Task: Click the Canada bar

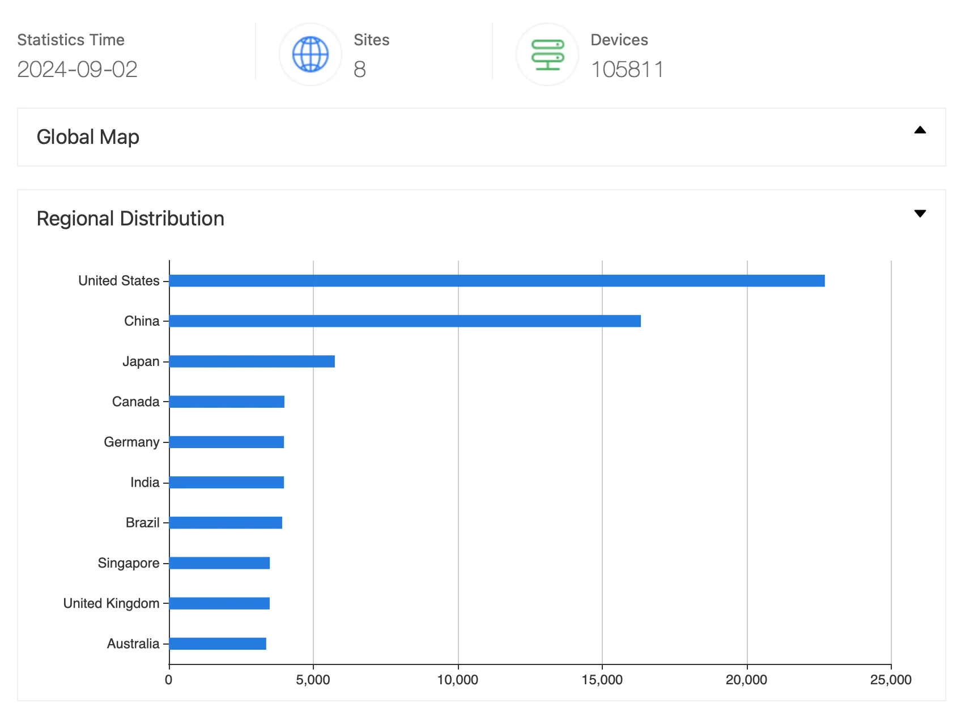Action: (227, 402)
